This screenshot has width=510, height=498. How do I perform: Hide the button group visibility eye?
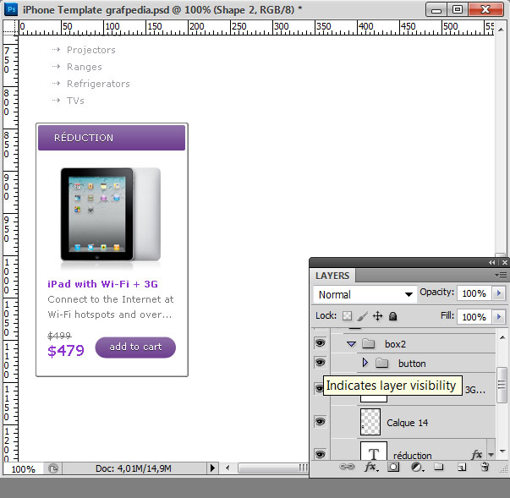pos(320,363)
